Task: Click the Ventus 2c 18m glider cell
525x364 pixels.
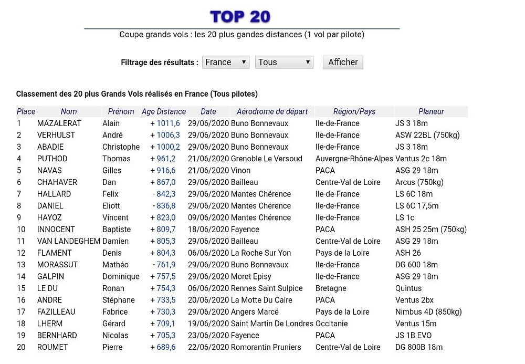Action: [x=421, y=159]
